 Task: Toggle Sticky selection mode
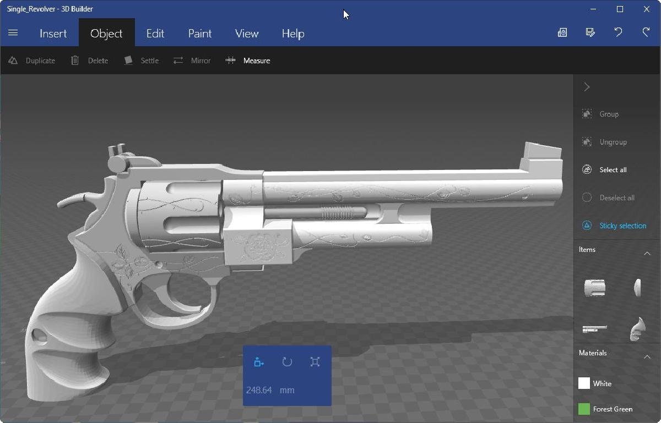(x=616, y=226)
